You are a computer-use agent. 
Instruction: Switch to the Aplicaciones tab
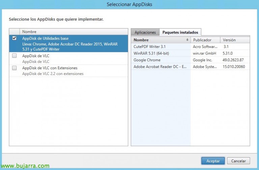[x=145, y=32]
